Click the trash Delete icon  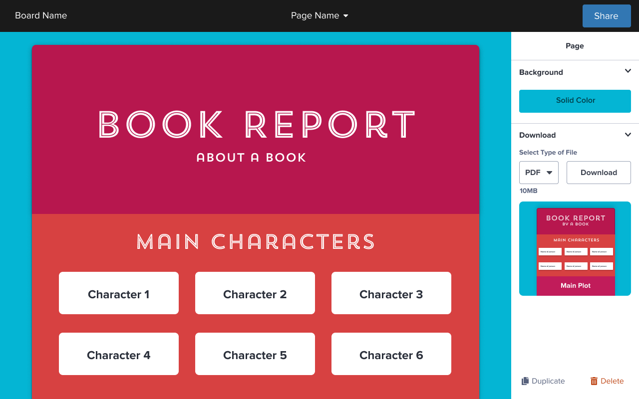point(594,381)
